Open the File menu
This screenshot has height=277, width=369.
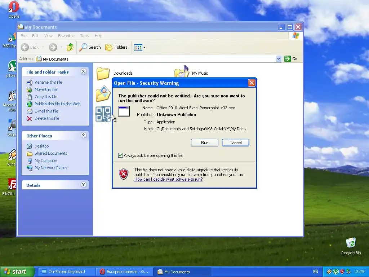click(x=23, y=36)
